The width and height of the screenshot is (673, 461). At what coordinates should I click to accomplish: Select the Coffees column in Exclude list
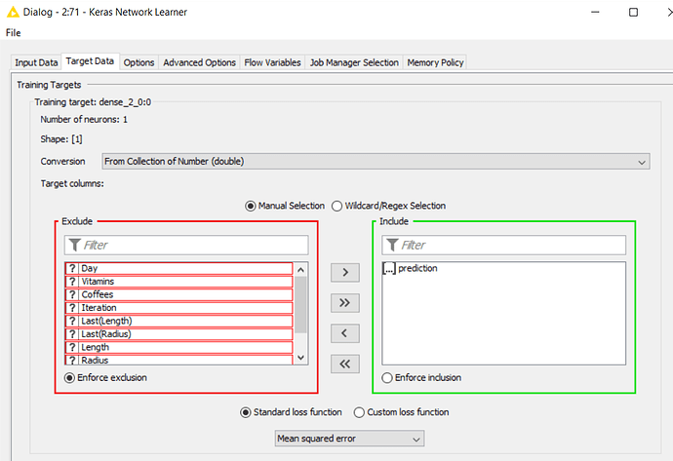[x=179, y=294]
